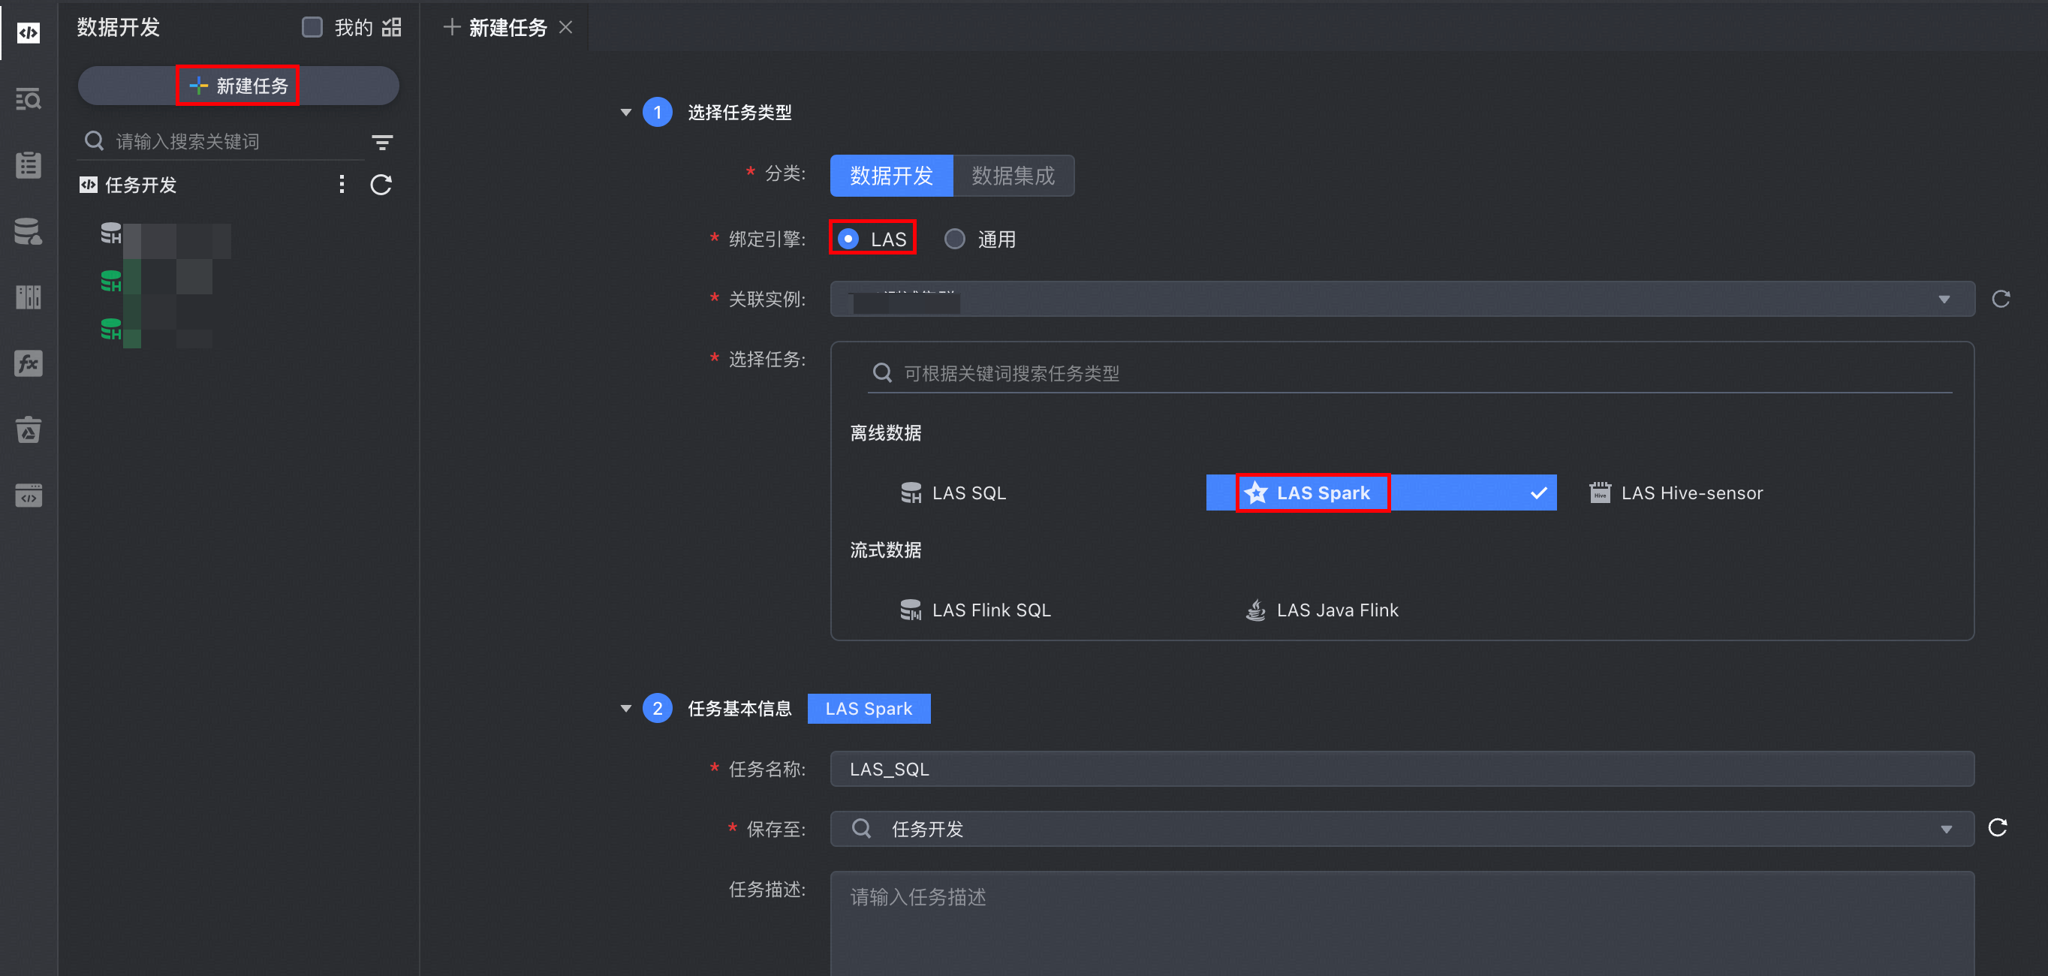Open the recycle bin sidebar icon

point(29,430)
